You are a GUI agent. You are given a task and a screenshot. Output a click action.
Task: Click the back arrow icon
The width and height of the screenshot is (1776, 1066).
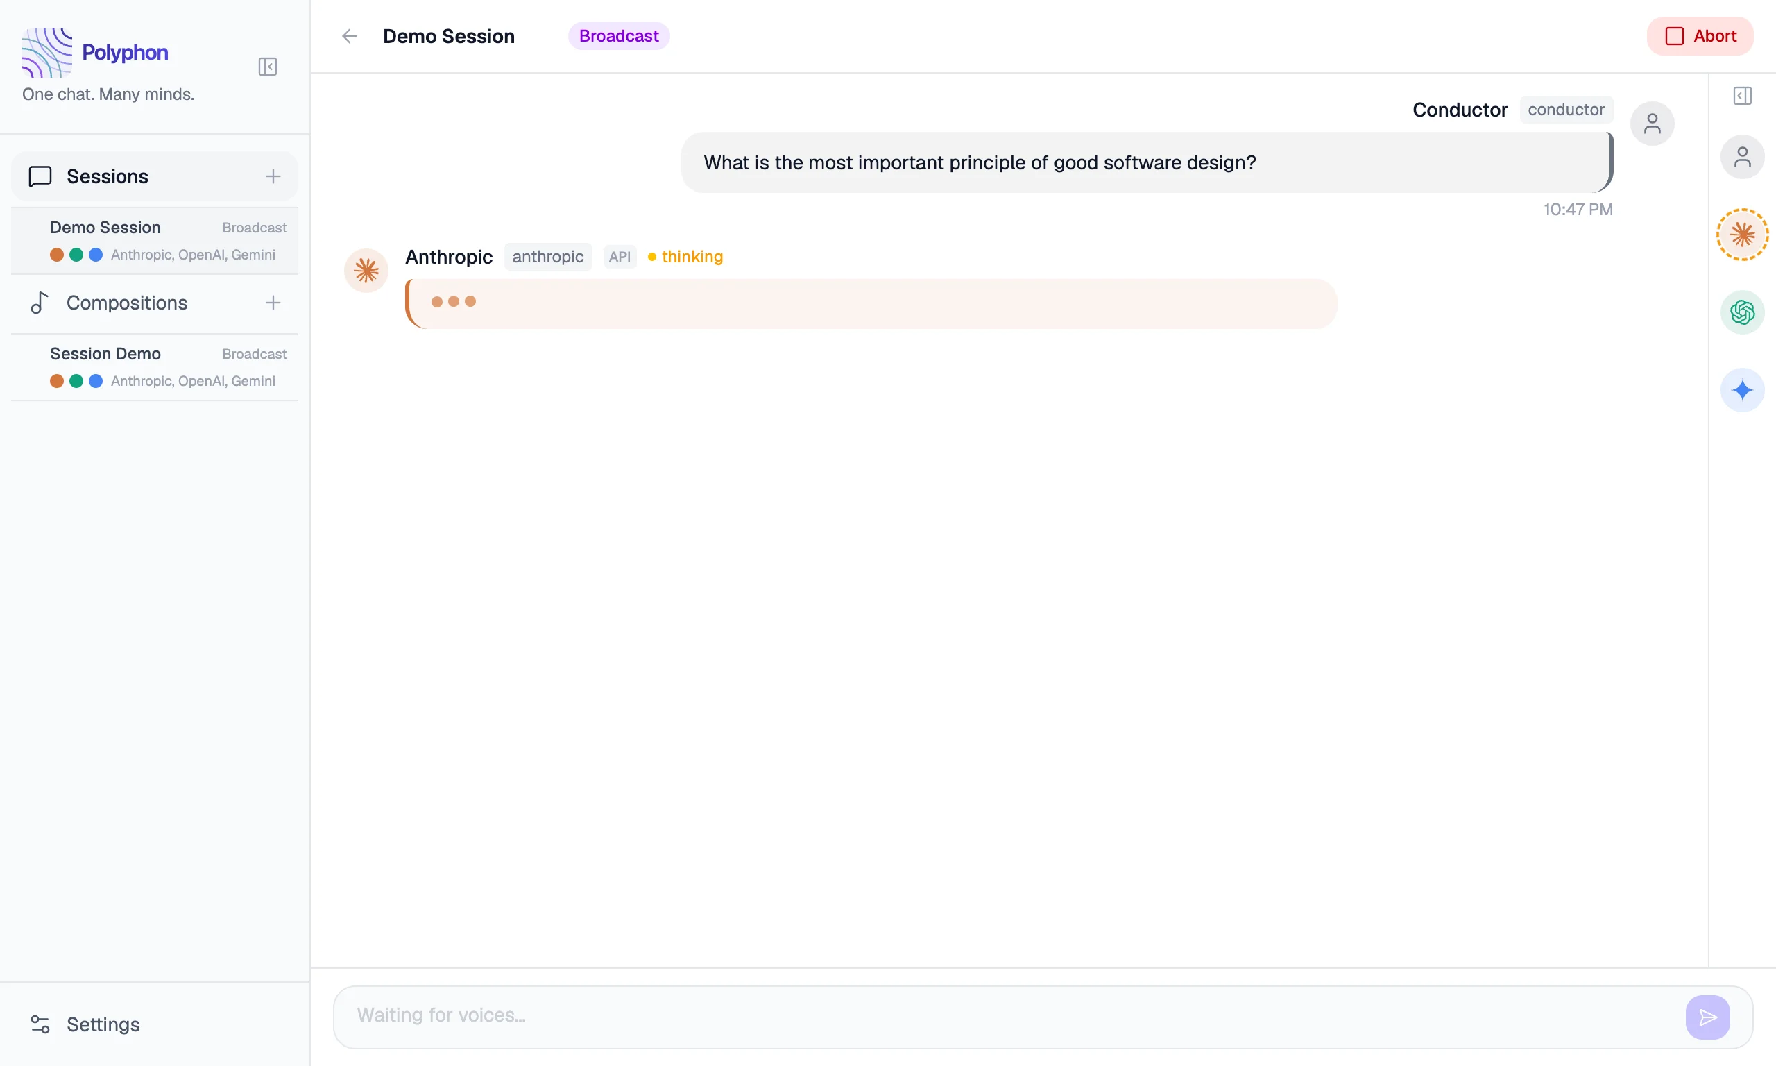(349, 36)
